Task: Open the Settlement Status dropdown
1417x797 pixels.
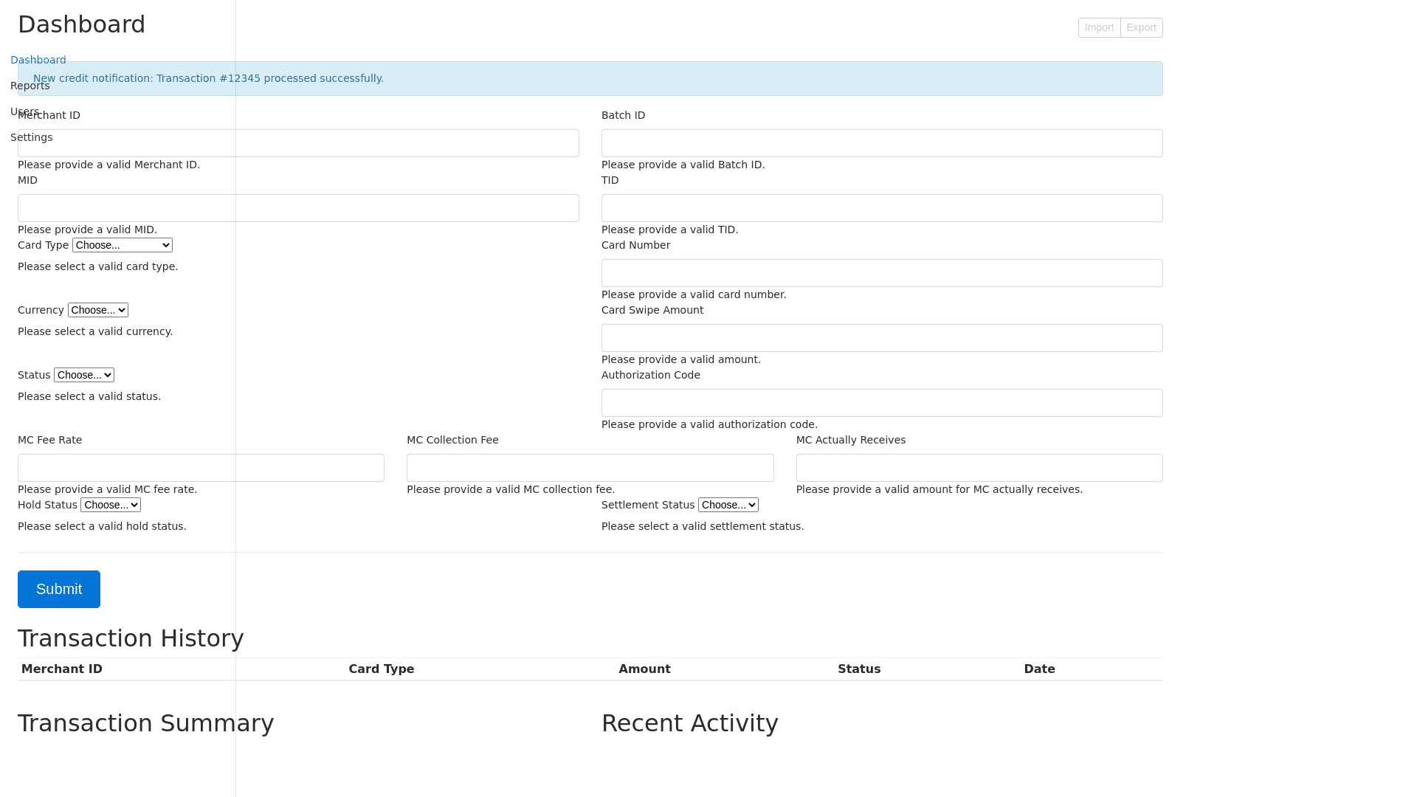Action: [x=728, y=505]
